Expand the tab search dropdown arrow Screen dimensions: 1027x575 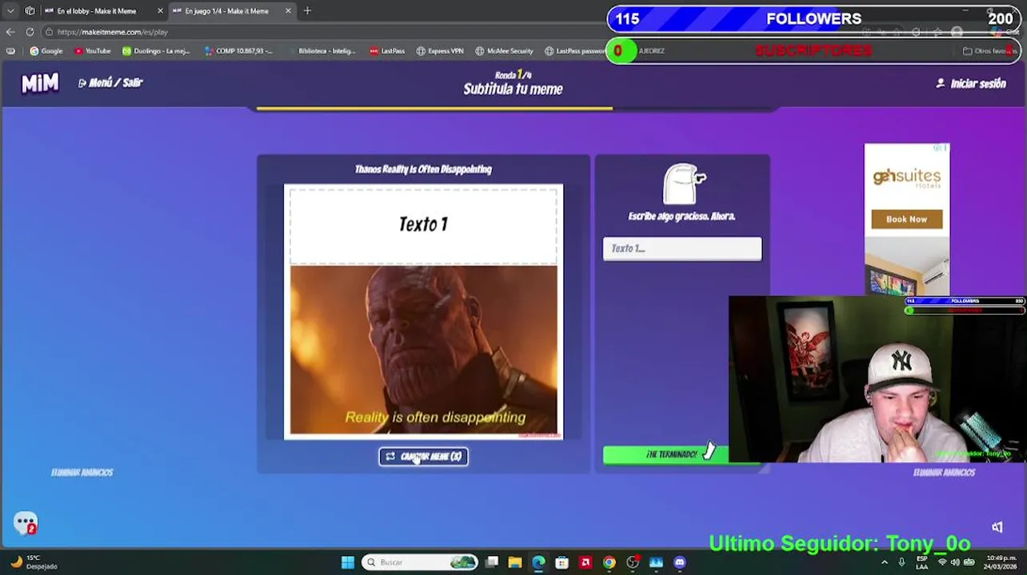point(10,11)
